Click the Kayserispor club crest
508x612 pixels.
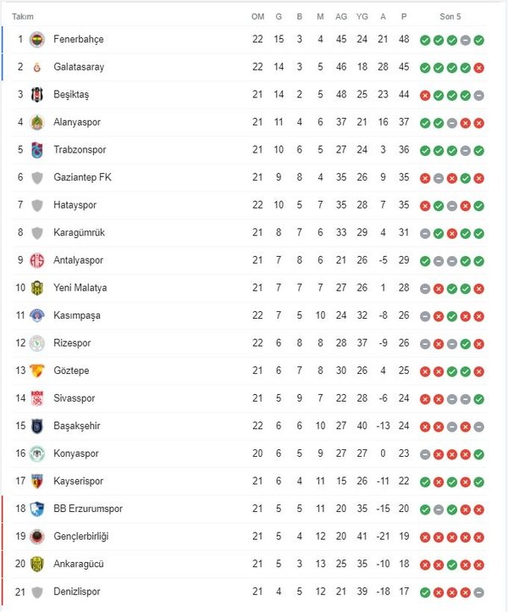pos(37,481)
